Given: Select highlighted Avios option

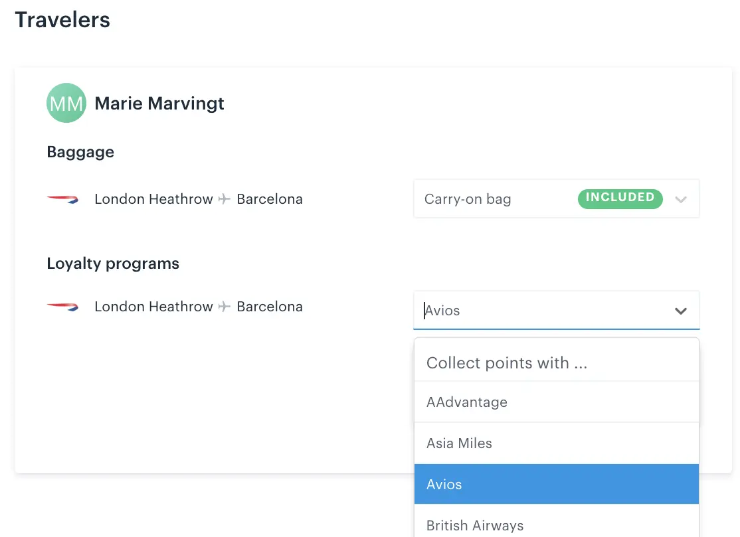Looking at the screenshot, I should [x=557, y=484].
